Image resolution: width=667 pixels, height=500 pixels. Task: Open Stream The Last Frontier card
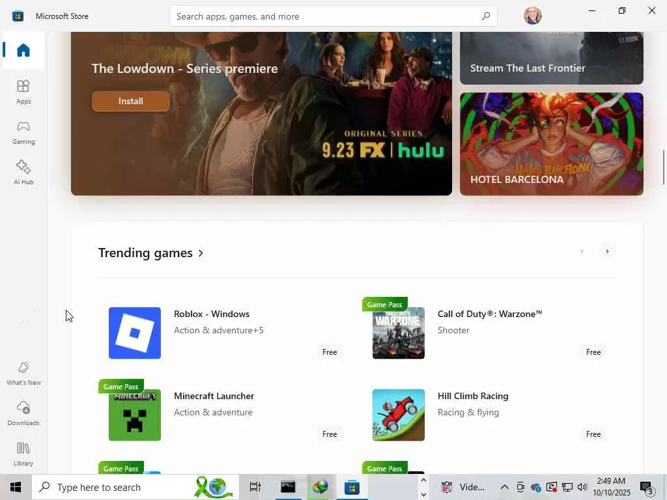point(551,58)
